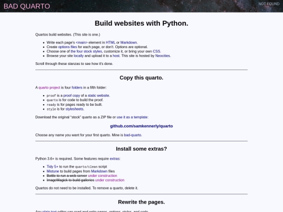
Task: Click the style code word
Action: click(x=51, y=109)
